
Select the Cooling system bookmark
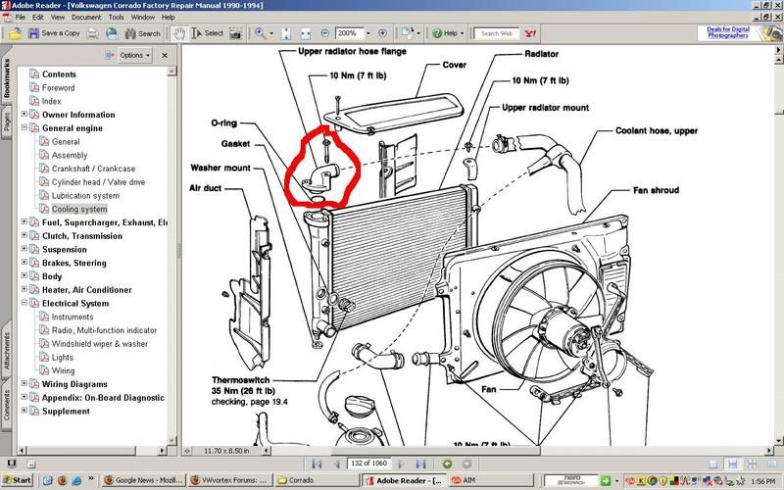tap(79, 209)
